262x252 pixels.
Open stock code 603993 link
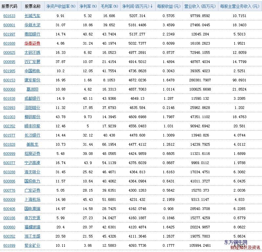pyautogui.click(x=9, y=108)
